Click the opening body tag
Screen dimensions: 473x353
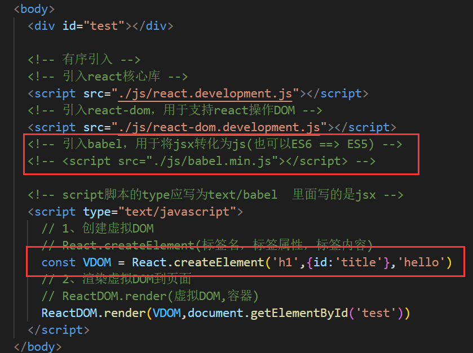point(34,9)
